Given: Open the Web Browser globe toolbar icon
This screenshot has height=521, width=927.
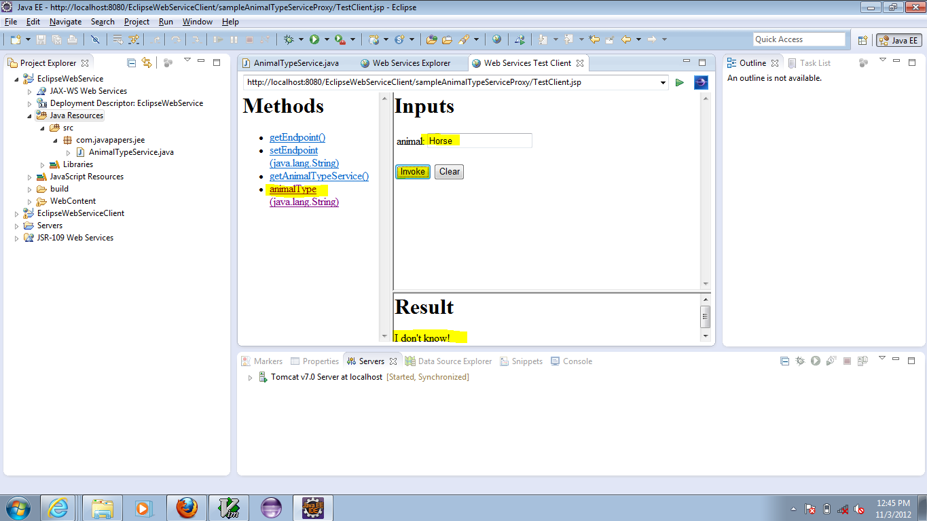Looking at the screenshot, I should 497,39.
